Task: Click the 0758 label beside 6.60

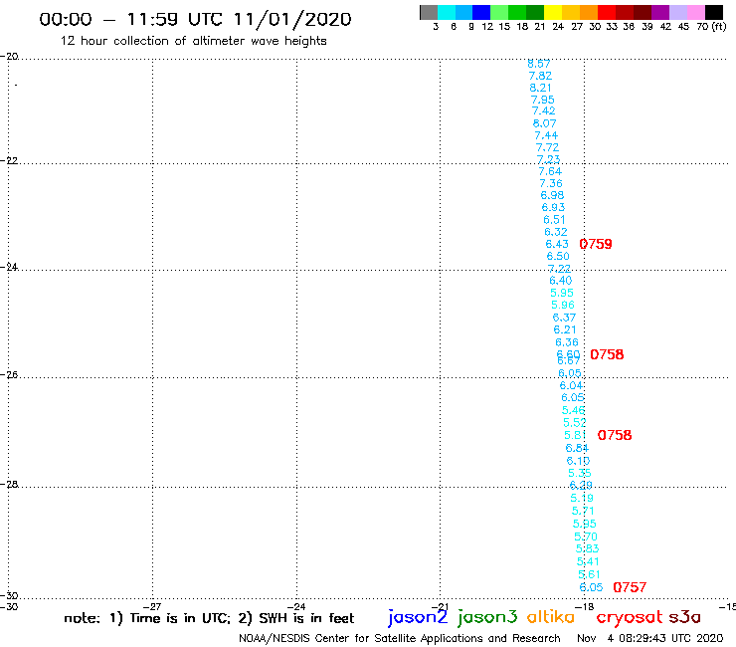Action: point(607,354)
